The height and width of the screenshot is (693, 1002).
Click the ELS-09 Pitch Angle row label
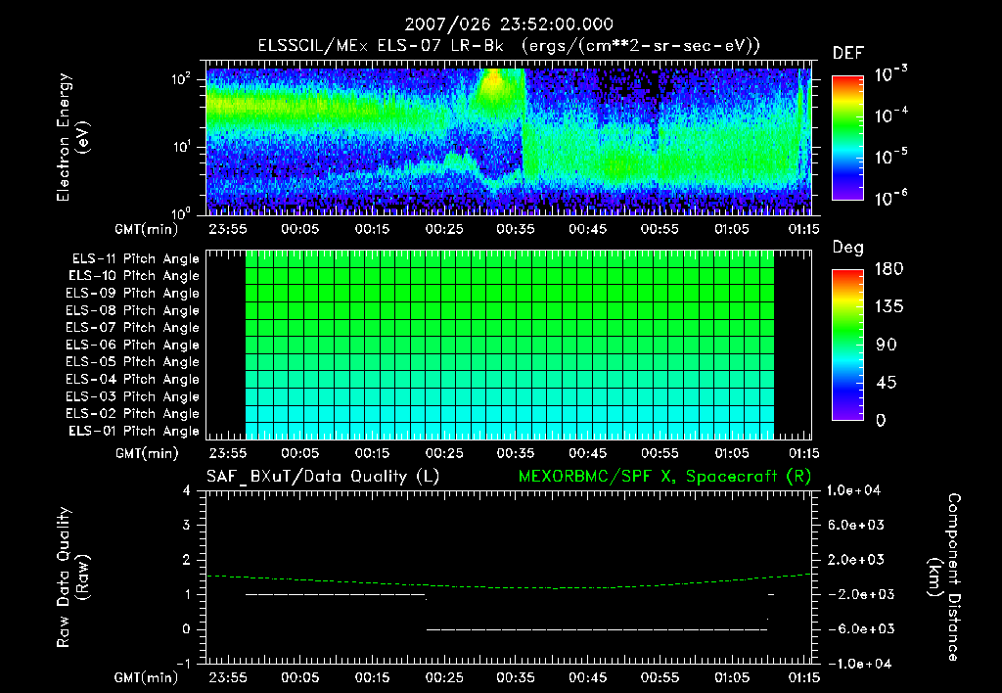pos(133,294)
